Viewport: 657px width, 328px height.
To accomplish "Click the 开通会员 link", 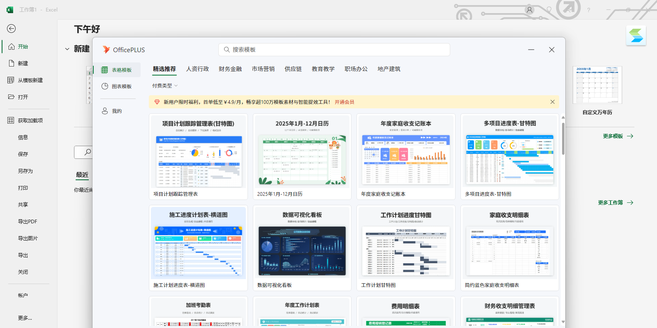I will (344, 102).
